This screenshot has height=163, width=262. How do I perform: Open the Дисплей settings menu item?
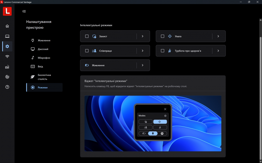point(43,49)
